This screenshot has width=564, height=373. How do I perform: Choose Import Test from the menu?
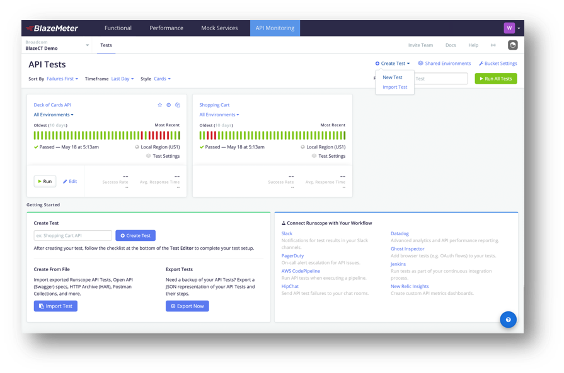tap(394, 87)
